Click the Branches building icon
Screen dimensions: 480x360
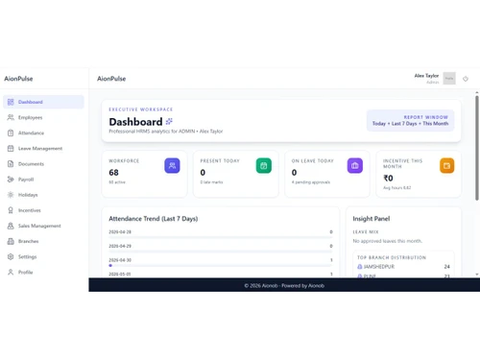[x=11, y=241]
